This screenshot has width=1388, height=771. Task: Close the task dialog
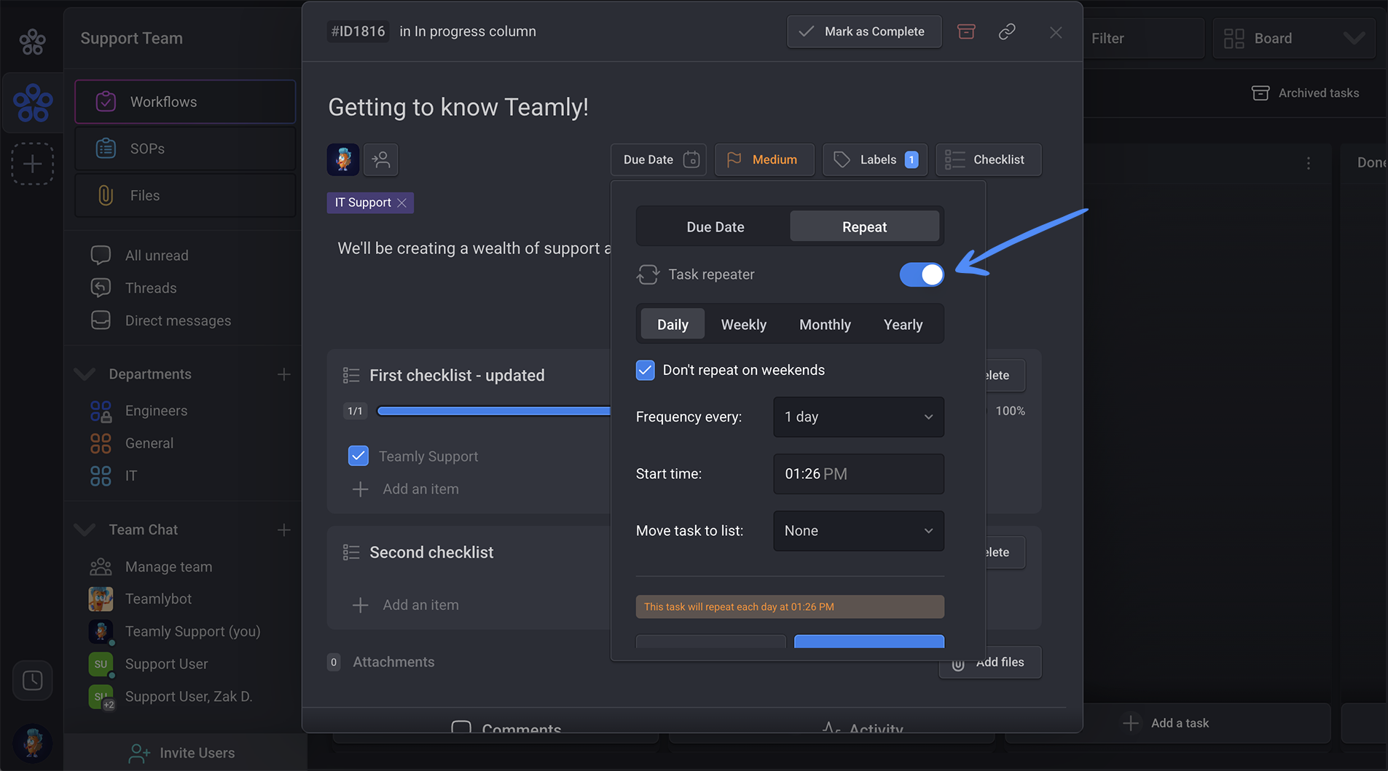tap(1056, 32)
